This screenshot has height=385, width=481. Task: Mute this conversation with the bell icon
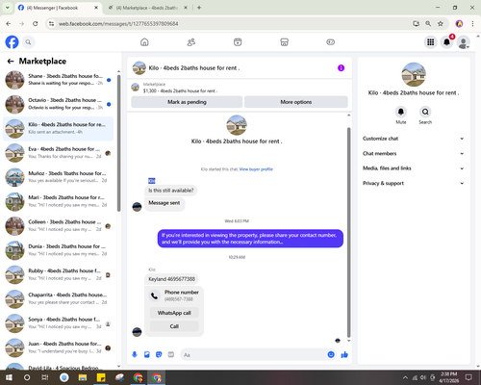[x=401, y=112]
